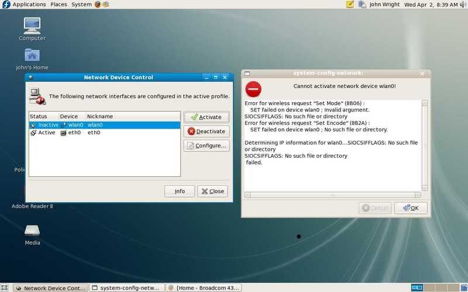Switch to Network Device Control taskbar entry
This screenshot has width=468, height=292.
[x=51, y=288]
